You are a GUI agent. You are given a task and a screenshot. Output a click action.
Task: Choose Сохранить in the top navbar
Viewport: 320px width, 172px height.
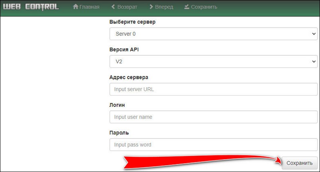(204, 7)
